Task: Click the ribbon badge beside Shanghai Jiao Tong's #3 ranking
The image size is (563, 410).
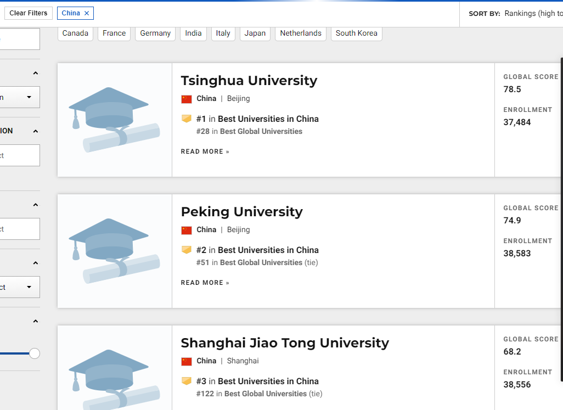Action: pos(186,381)
